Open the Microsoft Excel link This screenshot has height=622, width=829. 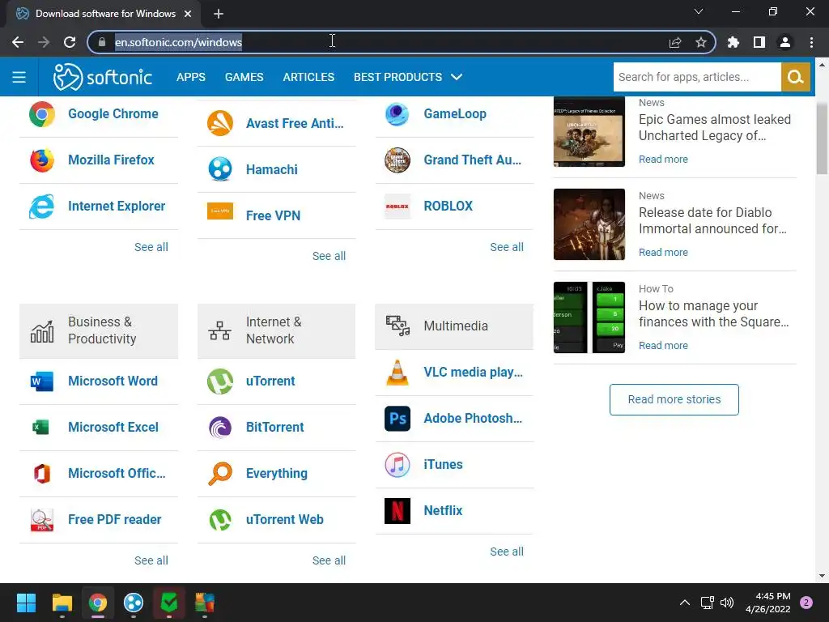click(113, 428)
